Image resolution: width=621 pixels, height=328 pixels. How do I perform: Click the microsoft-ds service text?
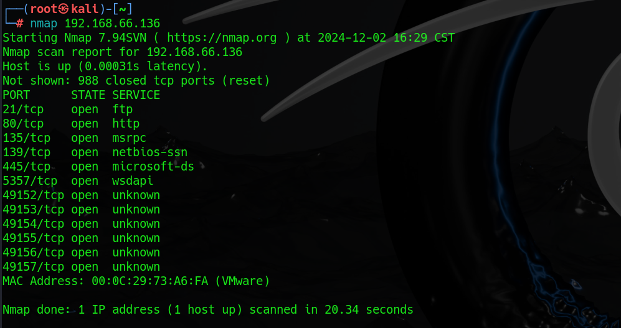153,167
